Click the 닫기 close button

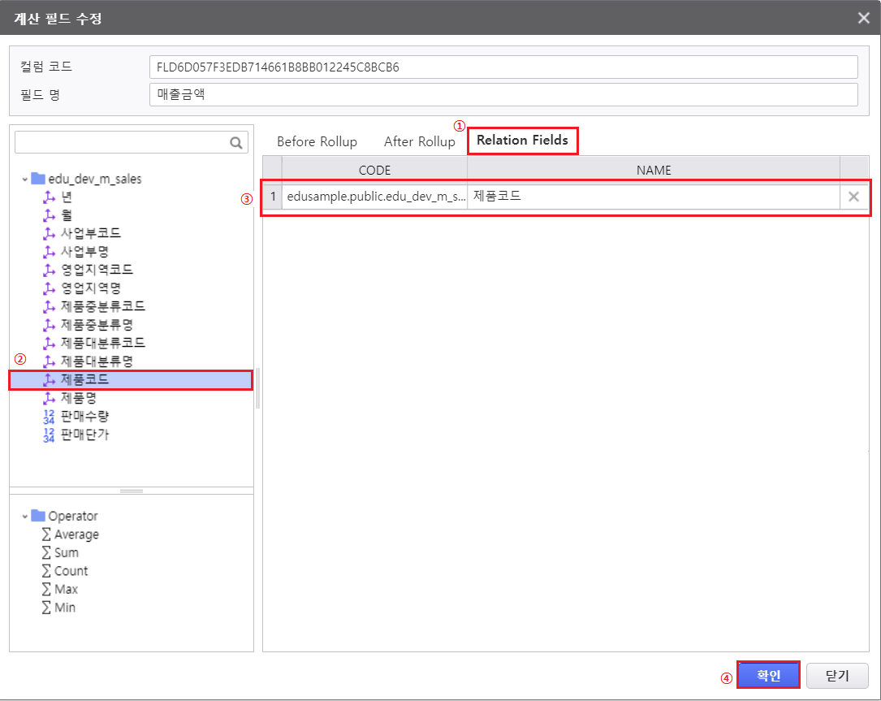coord(837,676)
